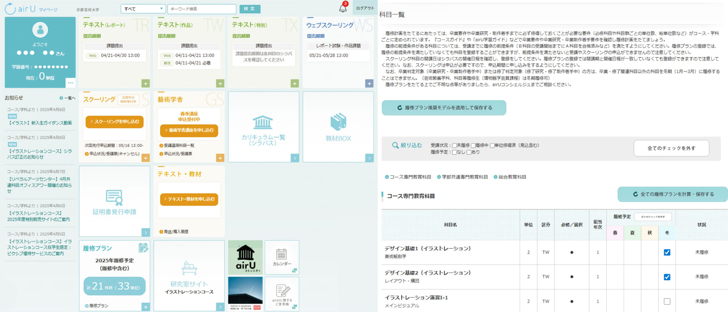728x312 pixels.
Task: Click 全ての履修プランを計算・保存する button
Action: pyautogui.click(x=673, y=194)
